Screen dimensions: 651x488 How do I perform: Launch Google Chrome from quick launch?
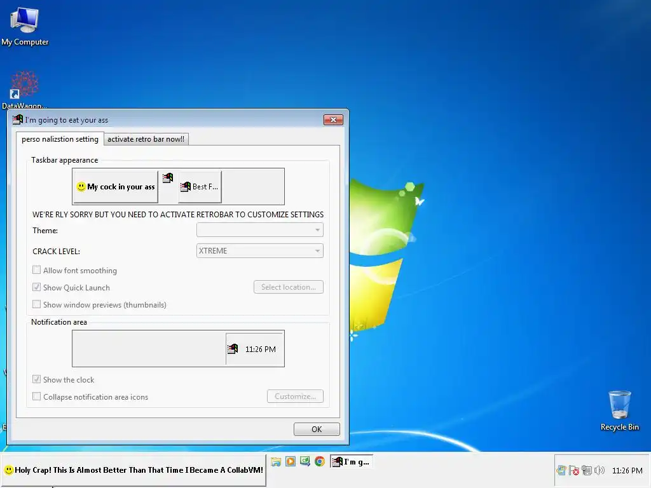(320, 461)
